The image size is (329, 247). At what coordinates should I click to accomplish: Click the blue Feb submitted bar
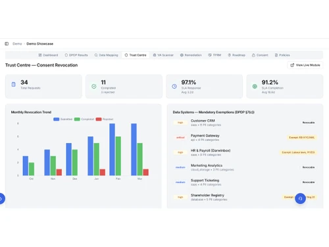tap(112, 150)
